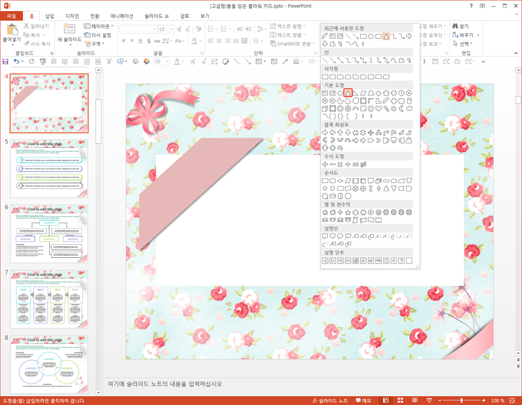Select slide 6 thumbnail with org chart
Screen dimensions: 522x405
[x=49, y=234]
